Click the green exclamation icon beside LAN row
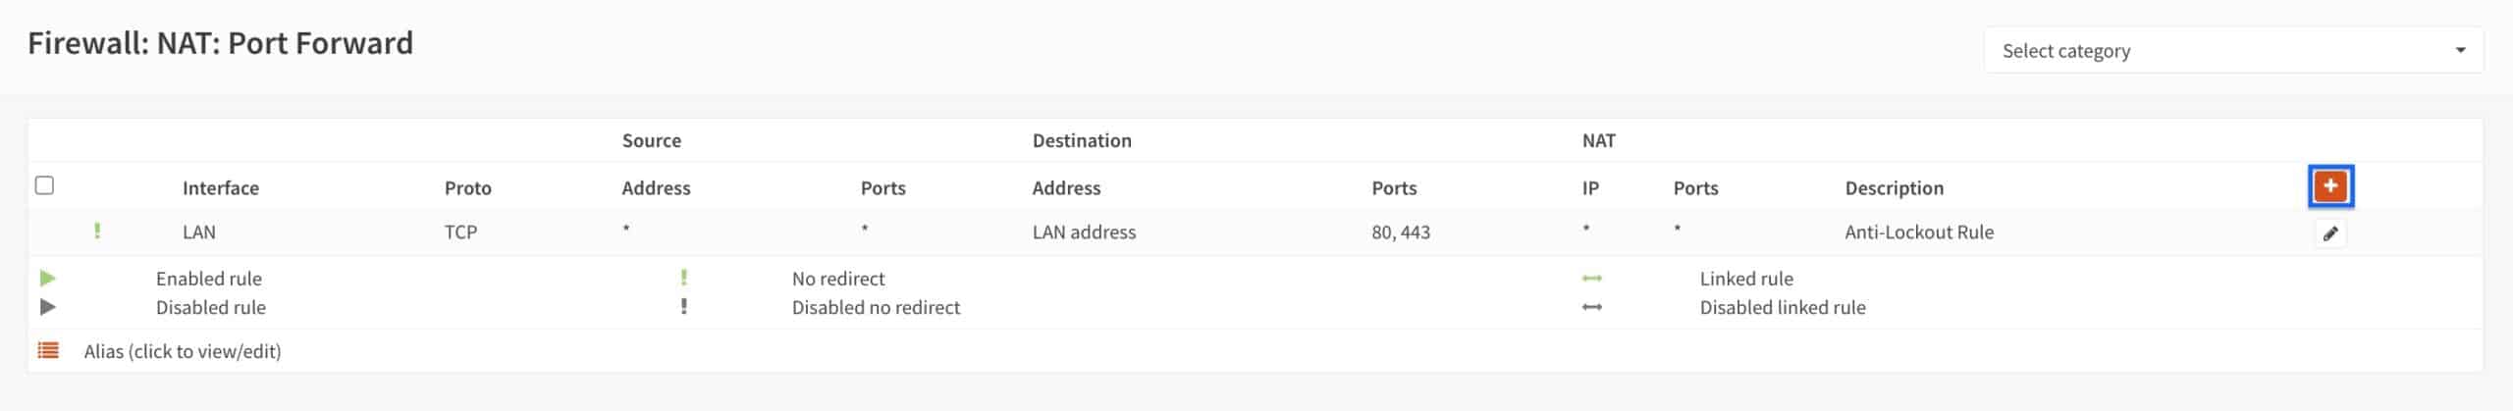The image size is (2513, 411). pyautogui.click(x=97, y=231)
